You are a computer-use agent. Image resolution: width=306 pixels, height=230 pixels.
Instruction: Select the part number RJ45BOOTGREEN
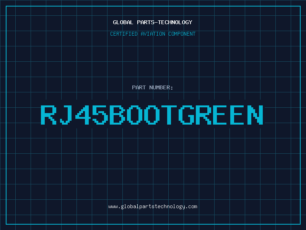click(152, 115)
